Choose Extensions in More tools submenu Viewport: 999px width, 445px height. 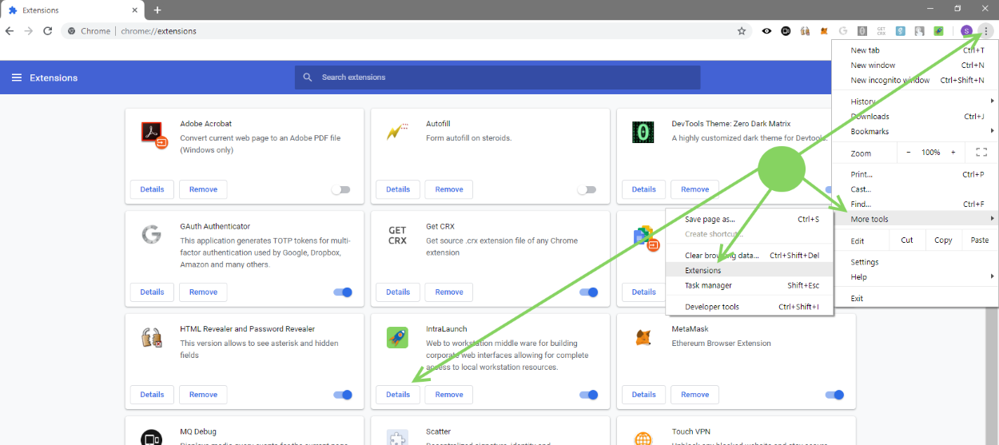coord(750,271)
